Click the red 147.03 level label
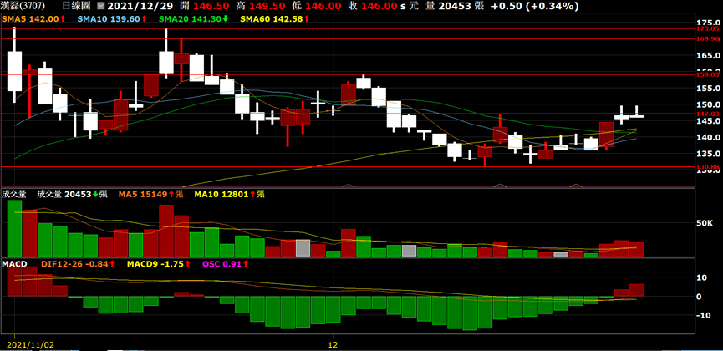Viewport: 723px width, 351px height. (x=708, y=114)
